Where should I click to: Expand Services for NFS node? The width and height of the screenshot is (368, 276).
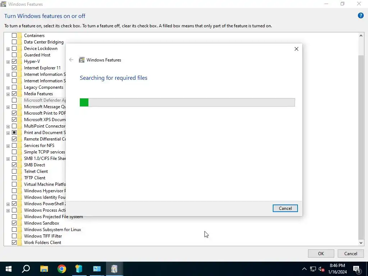click(8, 146)
